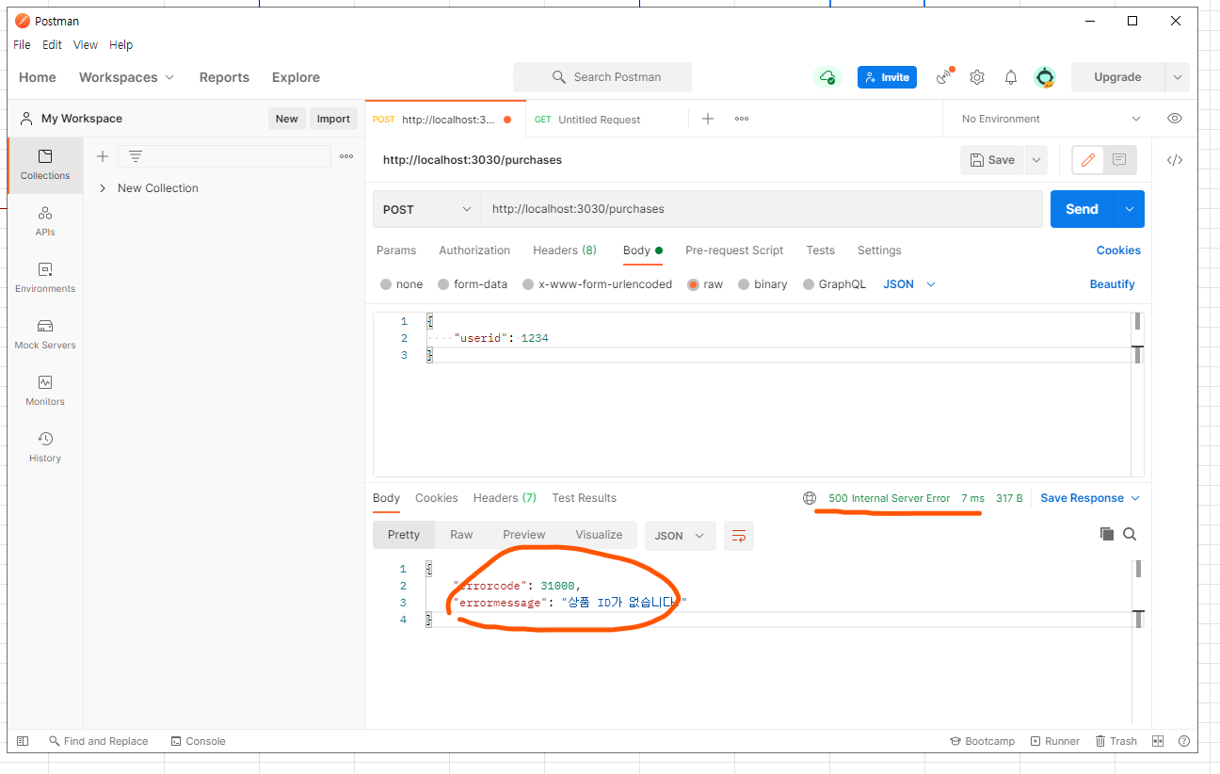Click the Invite button
Screen dimensions: 1220x774
click(887, 77)
